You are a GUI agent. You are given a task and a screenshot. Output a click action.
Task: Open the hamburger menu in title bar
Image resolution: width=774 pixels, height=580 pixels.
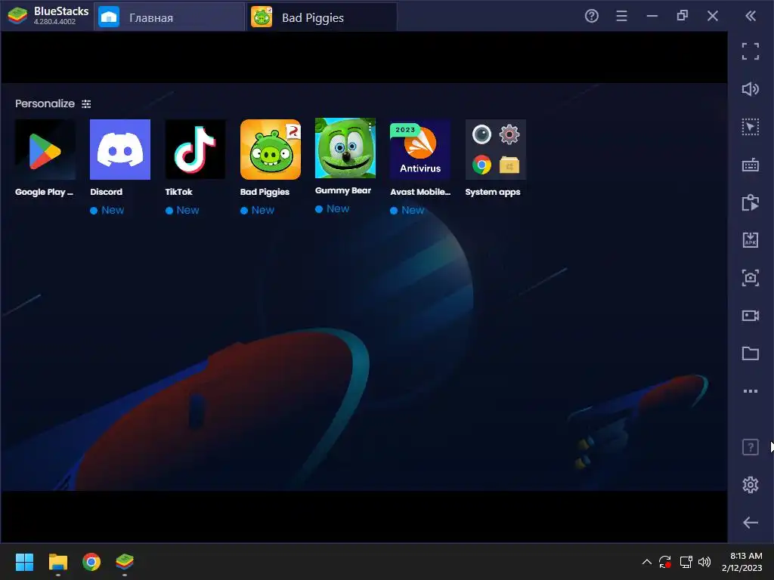coord(621,17)
